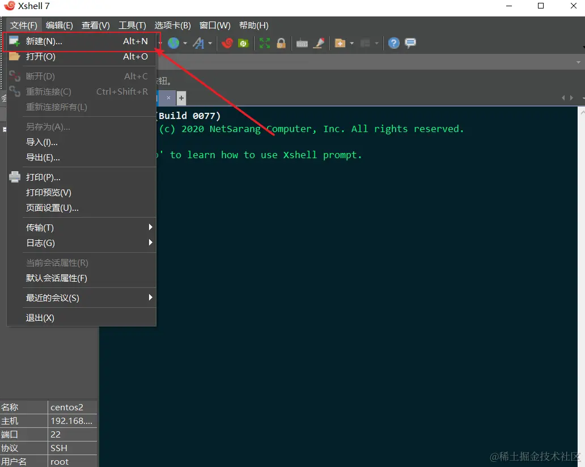
Task: Select 打印预览(V) menu entry
Action: point(81,193)
